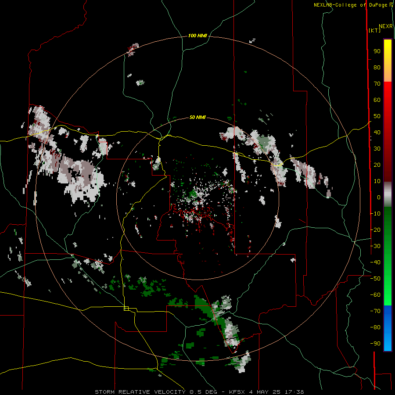Click the "KFSX" radar station identifier
Viewport: 395px width, 395px height.
click(x=237, y=392)
